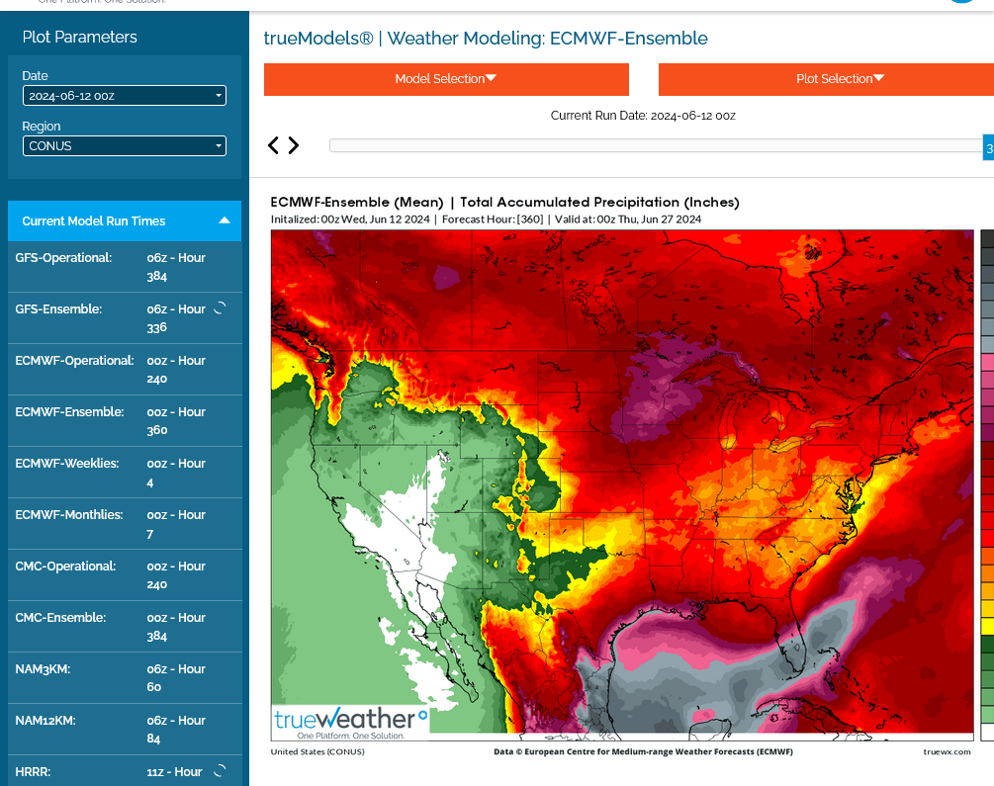The width and height of the screenshot is (994, 786).
Task: Click the forecast hour slider track
Action: tap(656, 145)
